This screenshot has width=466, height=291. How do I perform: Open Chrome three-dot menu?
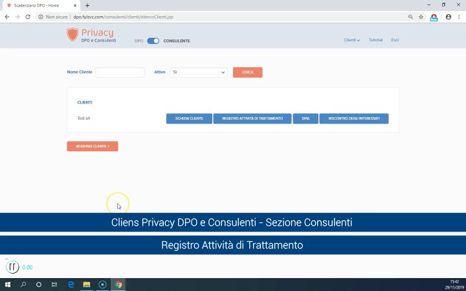(x=459, y=17)
